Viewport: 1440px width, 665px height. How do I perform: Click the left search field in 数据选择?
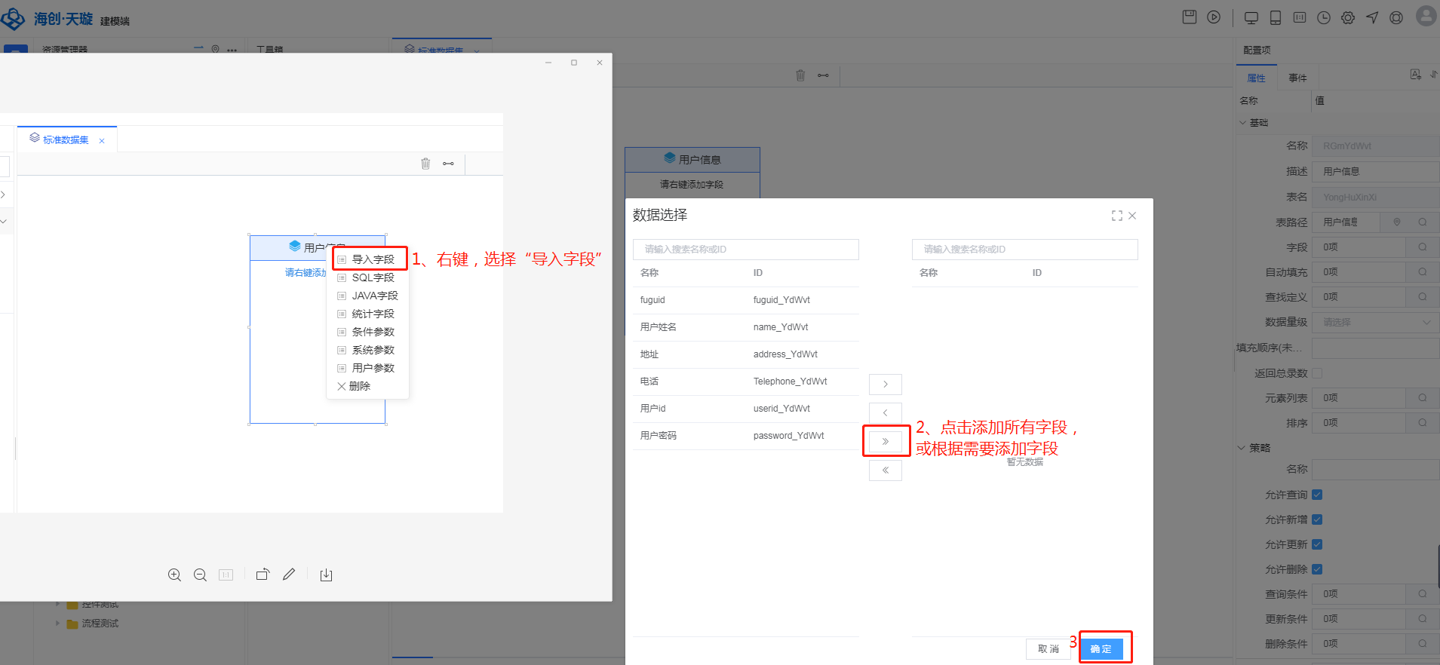tap(745, 250)
